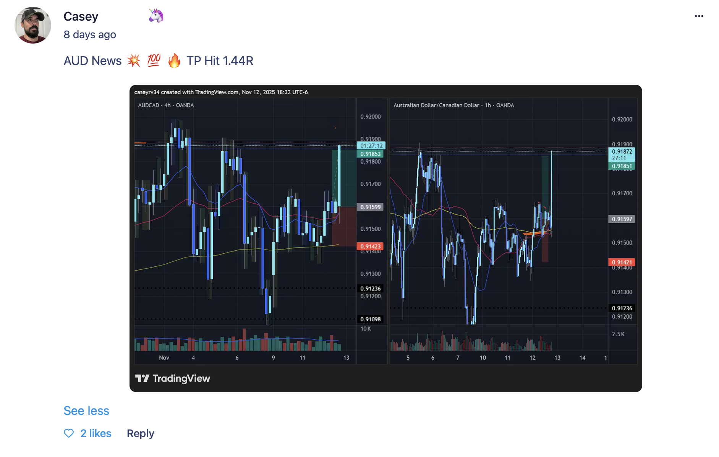
Task: Click the 0.91236 dotted level label on 1h chart
Action: pos(622,308)
